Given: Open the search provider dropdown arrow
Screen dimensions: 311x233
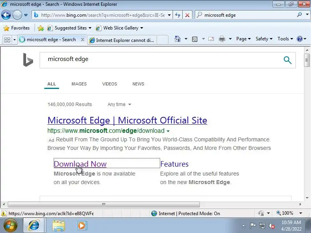Looking at the screenshot, I should 307,15.
